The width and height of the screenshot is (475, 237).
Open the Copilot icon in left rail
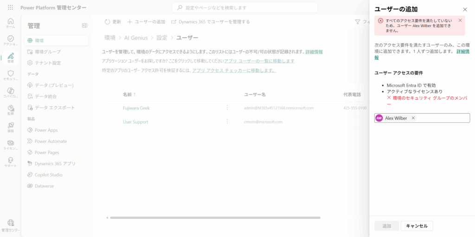pyautogui.click(x=10, y=92)
